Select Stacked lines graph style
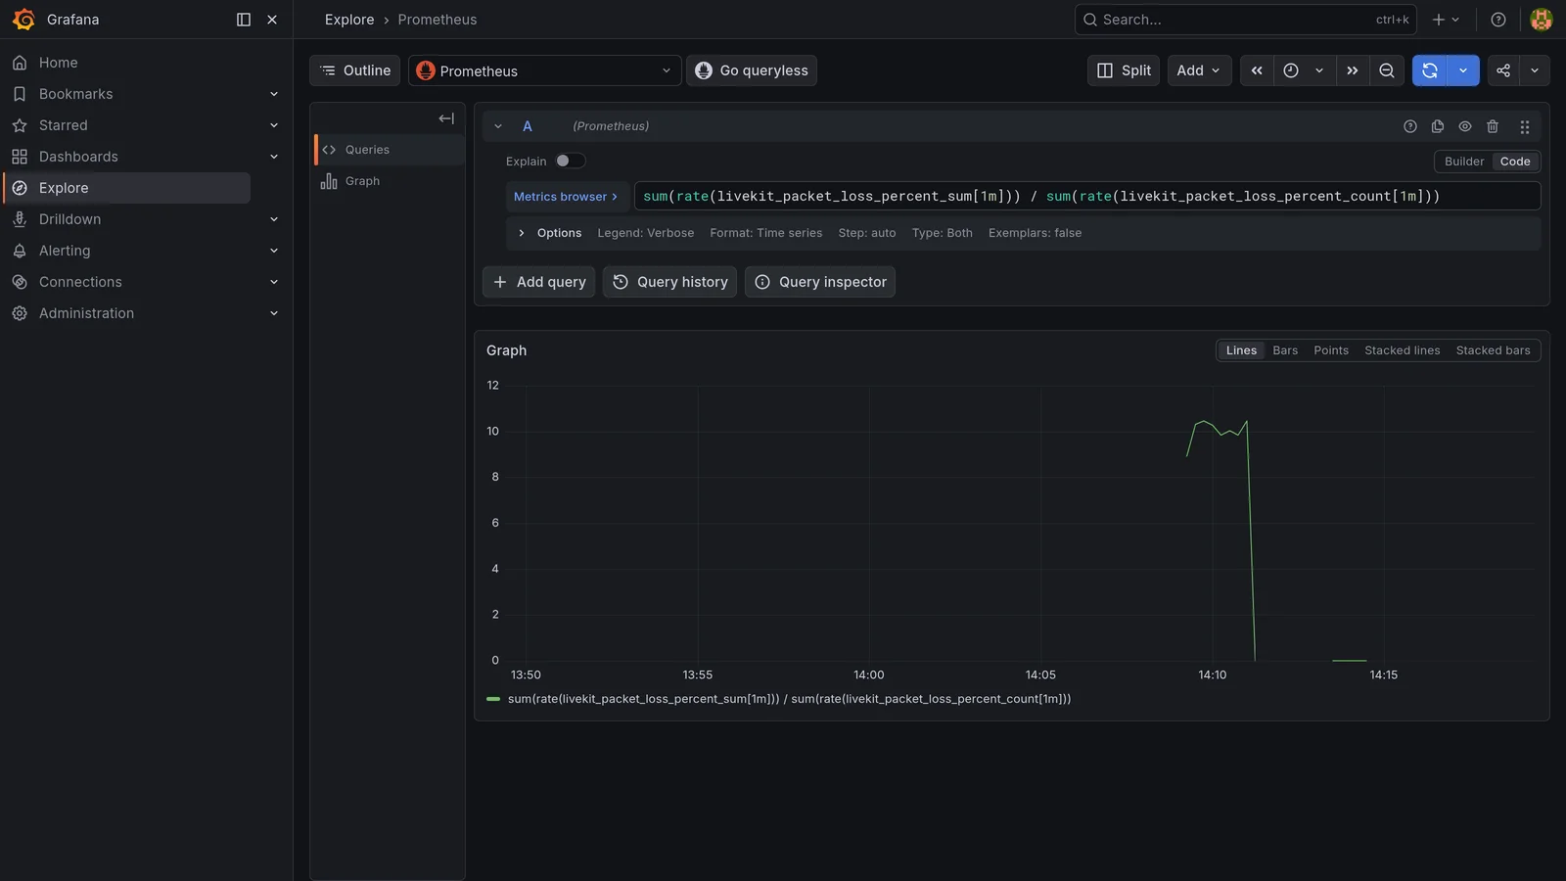This screenshot has width=1566, height=881. pyautogui.click(x=1402, y=350)
